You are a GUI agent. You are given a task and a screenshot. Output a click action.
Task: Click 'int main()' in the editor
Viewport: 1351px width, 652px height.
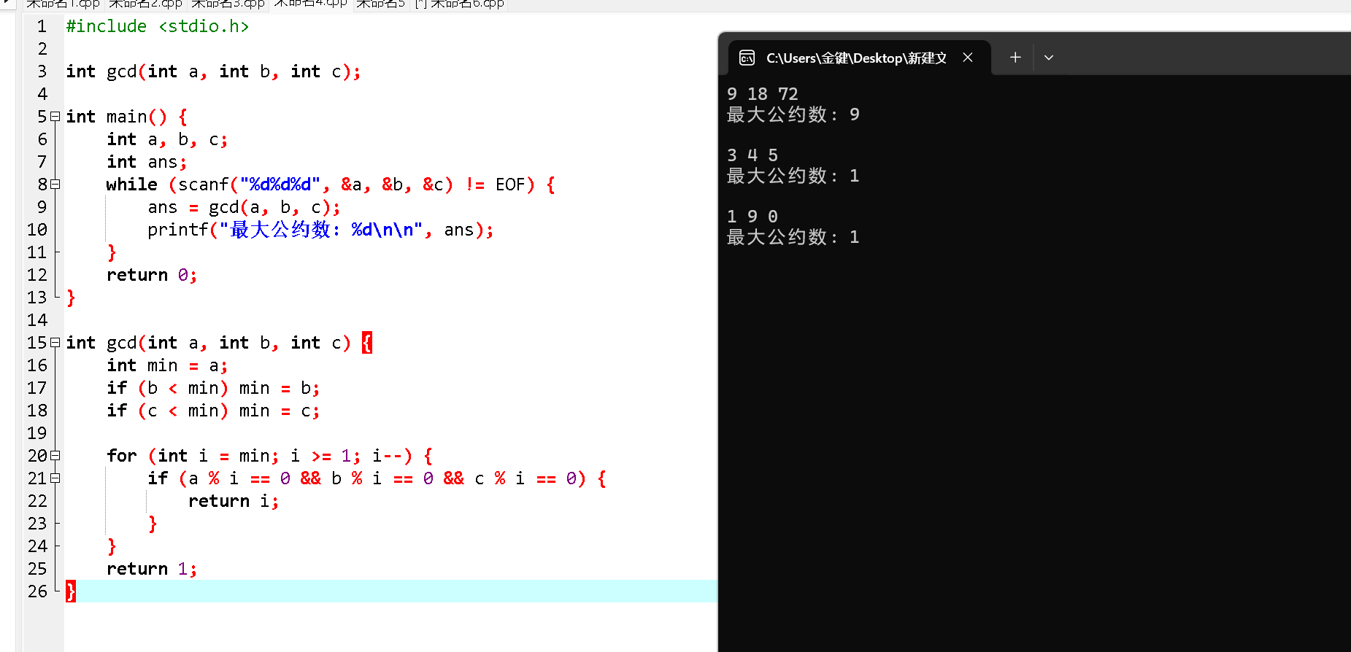[117, 117]
